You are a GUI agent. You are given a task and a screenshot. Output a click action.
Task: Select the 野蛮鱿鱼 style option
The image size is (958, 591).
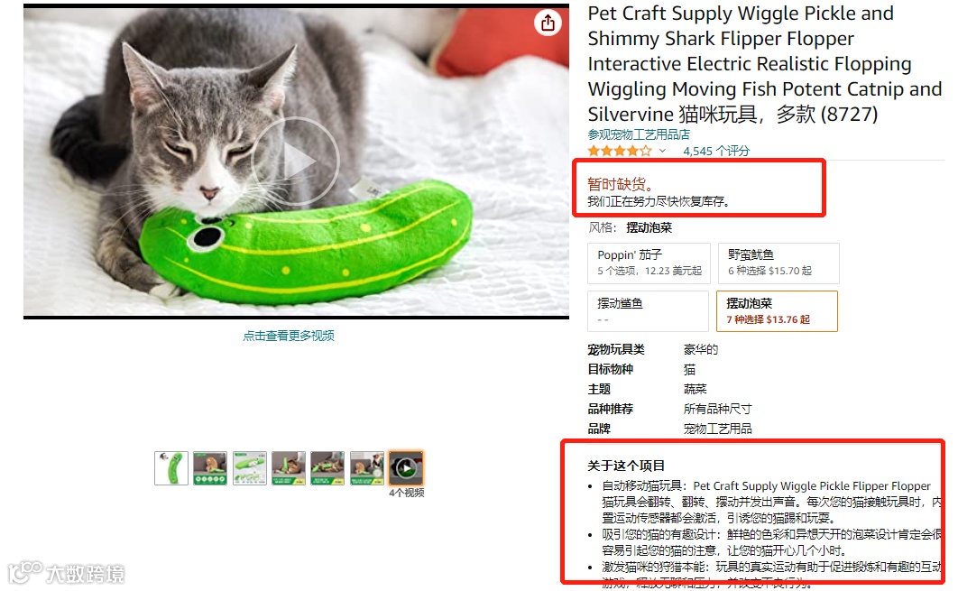(778, 263)
